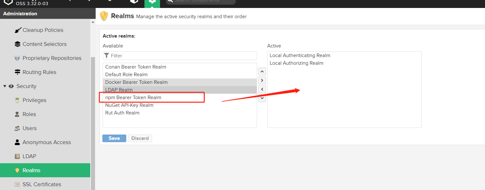Viewport: 485px width, 190px height.
Task: Click the sidebar vertical scrollbar
Action: pyautogui.click(x=93, y=123)
